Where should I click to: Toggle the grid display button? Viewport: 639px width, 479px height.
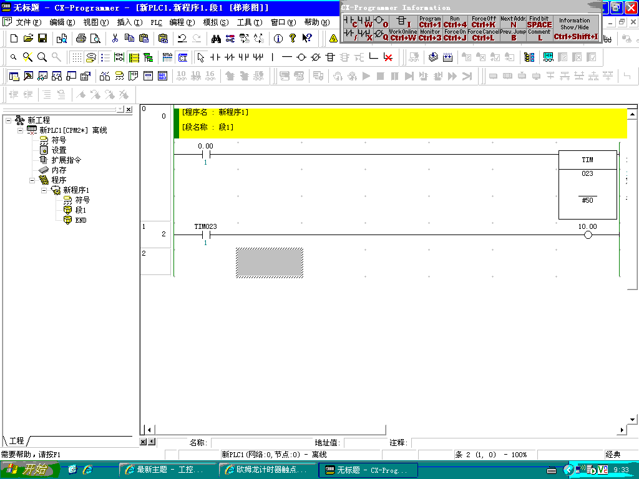click(76, 57)
